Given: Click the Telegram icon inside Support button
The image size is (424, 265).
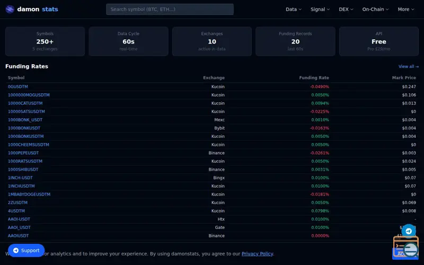Looking at the screenshot, I should coord(16,250).
